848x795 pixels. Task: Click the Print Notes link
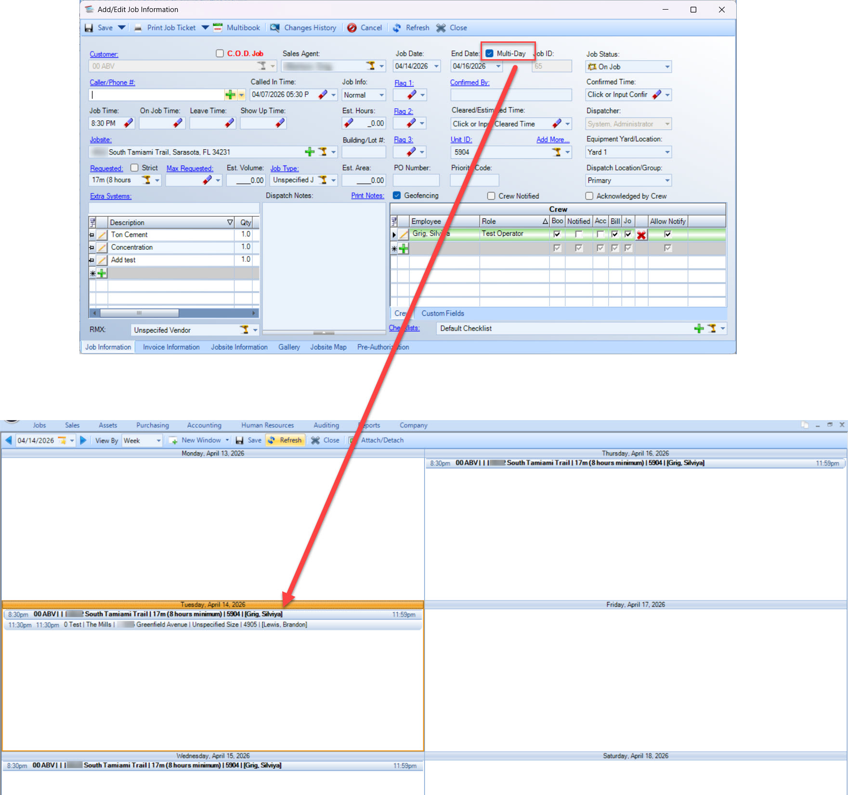[367, 196]
